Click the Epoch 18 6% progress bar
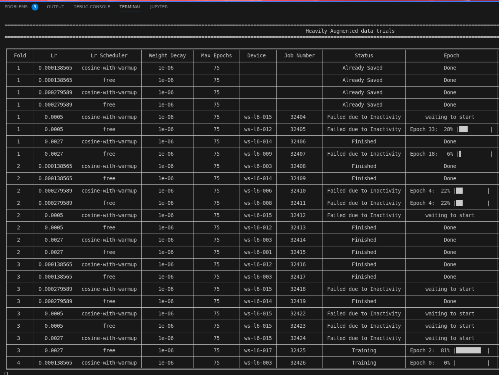499x375 pixels. 475,154
